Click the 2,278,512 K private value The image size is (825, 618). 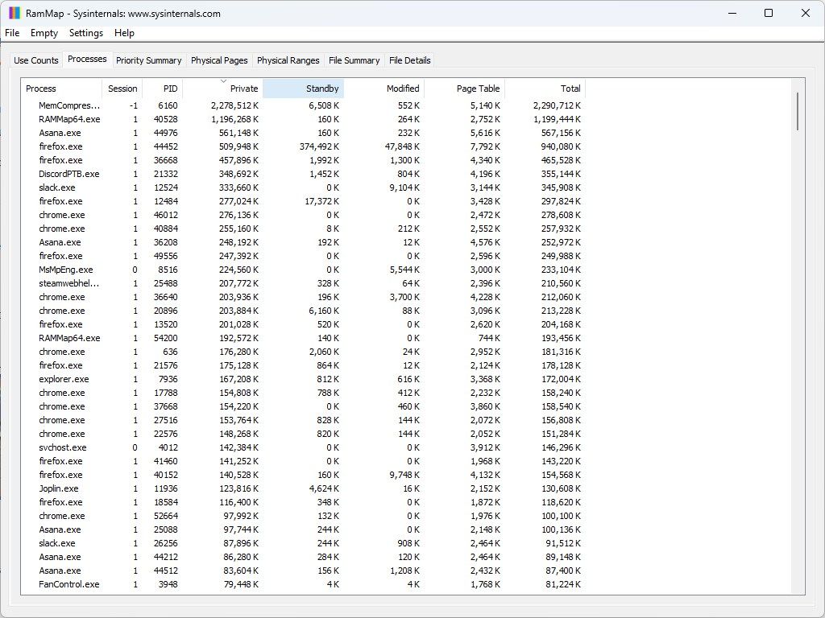(234, 105)
